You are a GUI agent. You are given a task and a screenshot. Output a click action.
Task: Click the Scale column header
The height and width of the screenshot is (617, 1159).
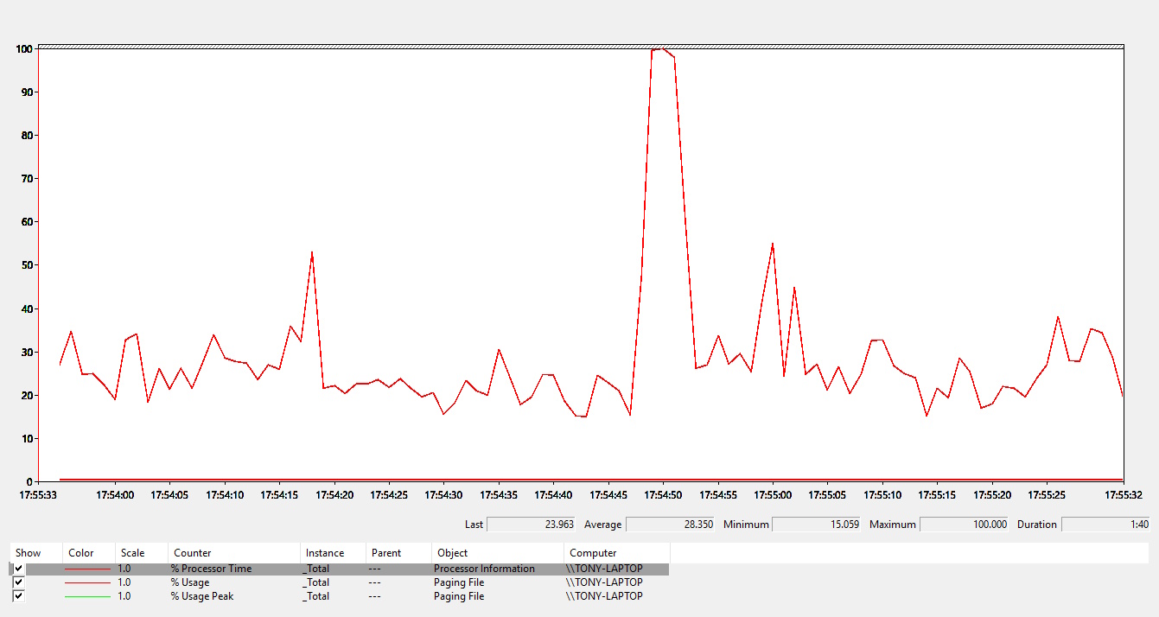click(x=132, y=553)
